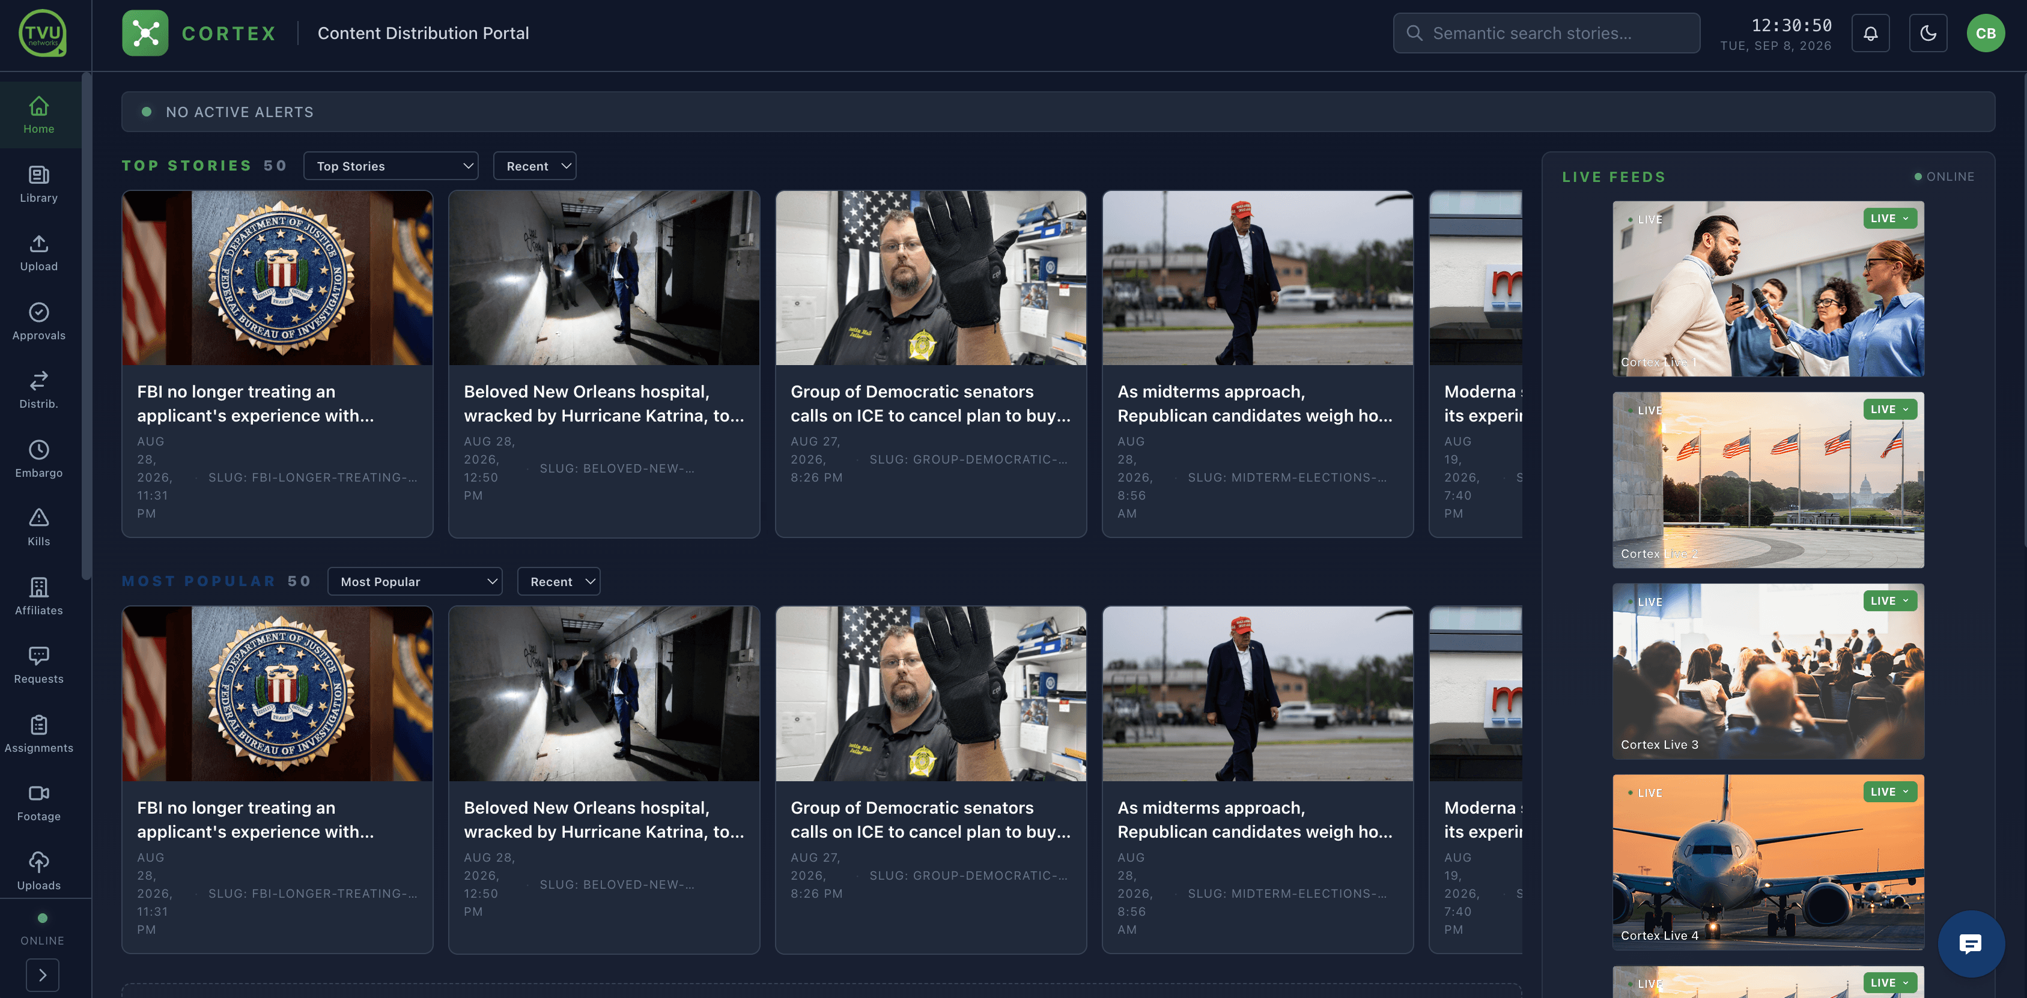
Task: Open the Kills sidebar item
Action: click(x=39, y=528)
